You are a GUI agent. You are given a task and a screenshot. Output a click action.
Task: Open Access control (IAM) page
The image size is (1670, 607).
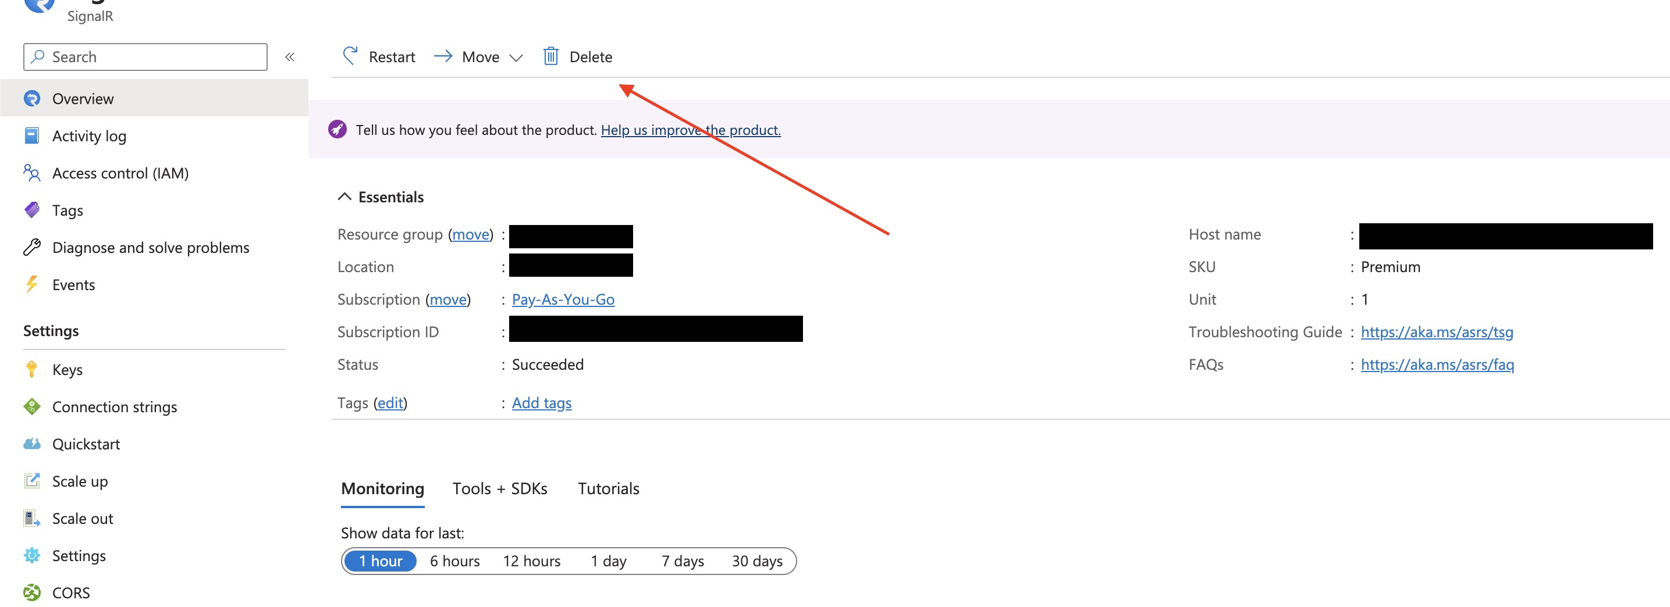[120, 173]
